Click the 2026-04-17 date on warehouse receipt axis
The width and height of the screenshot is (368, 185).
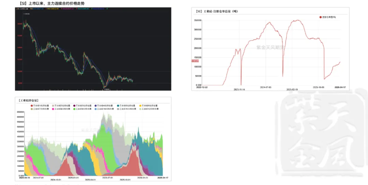340,87
